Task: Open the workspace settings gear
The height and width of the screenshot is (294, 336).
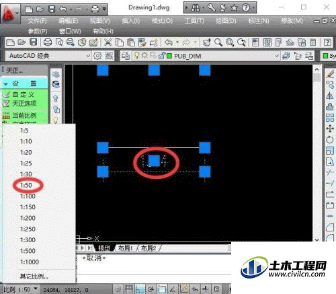Action: 97,56
